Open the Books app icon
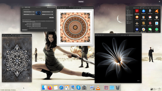162x91 pixels. click(137, 17)
